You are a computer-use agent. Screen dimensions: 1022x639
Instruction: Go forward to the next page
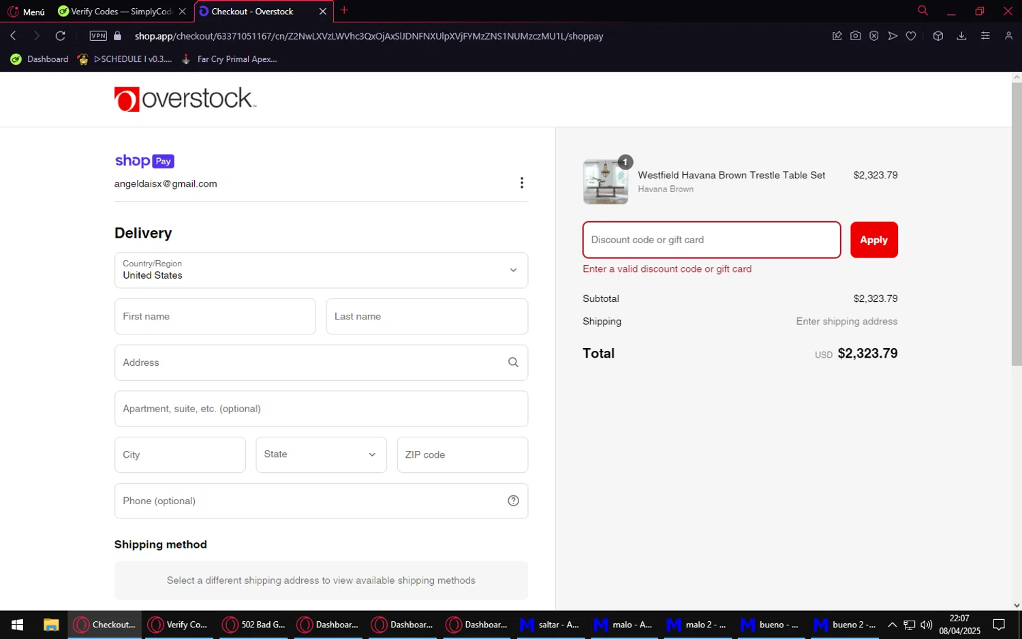[x=37, y=36]
